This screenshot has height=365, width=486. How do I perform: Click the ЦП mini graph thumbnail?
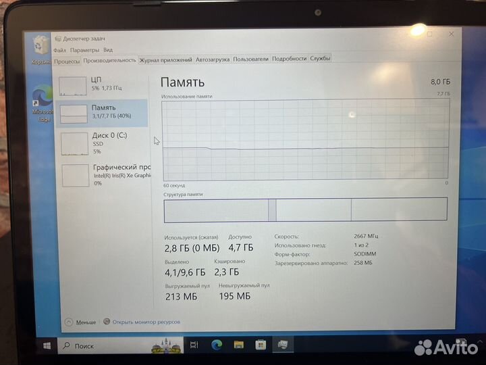pos(73,86)
